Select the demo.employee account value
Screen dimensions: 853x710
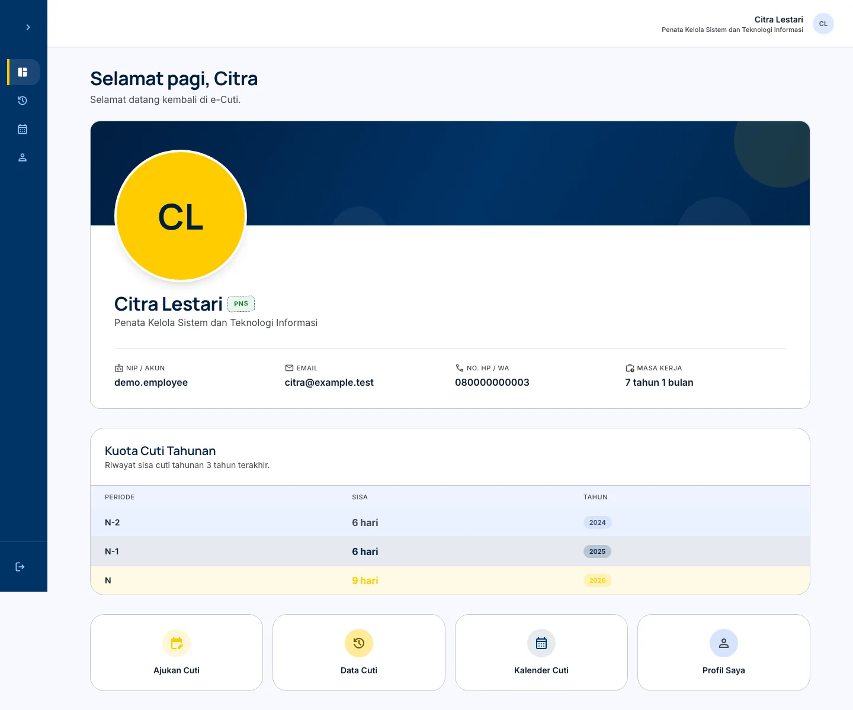point(151,382)
